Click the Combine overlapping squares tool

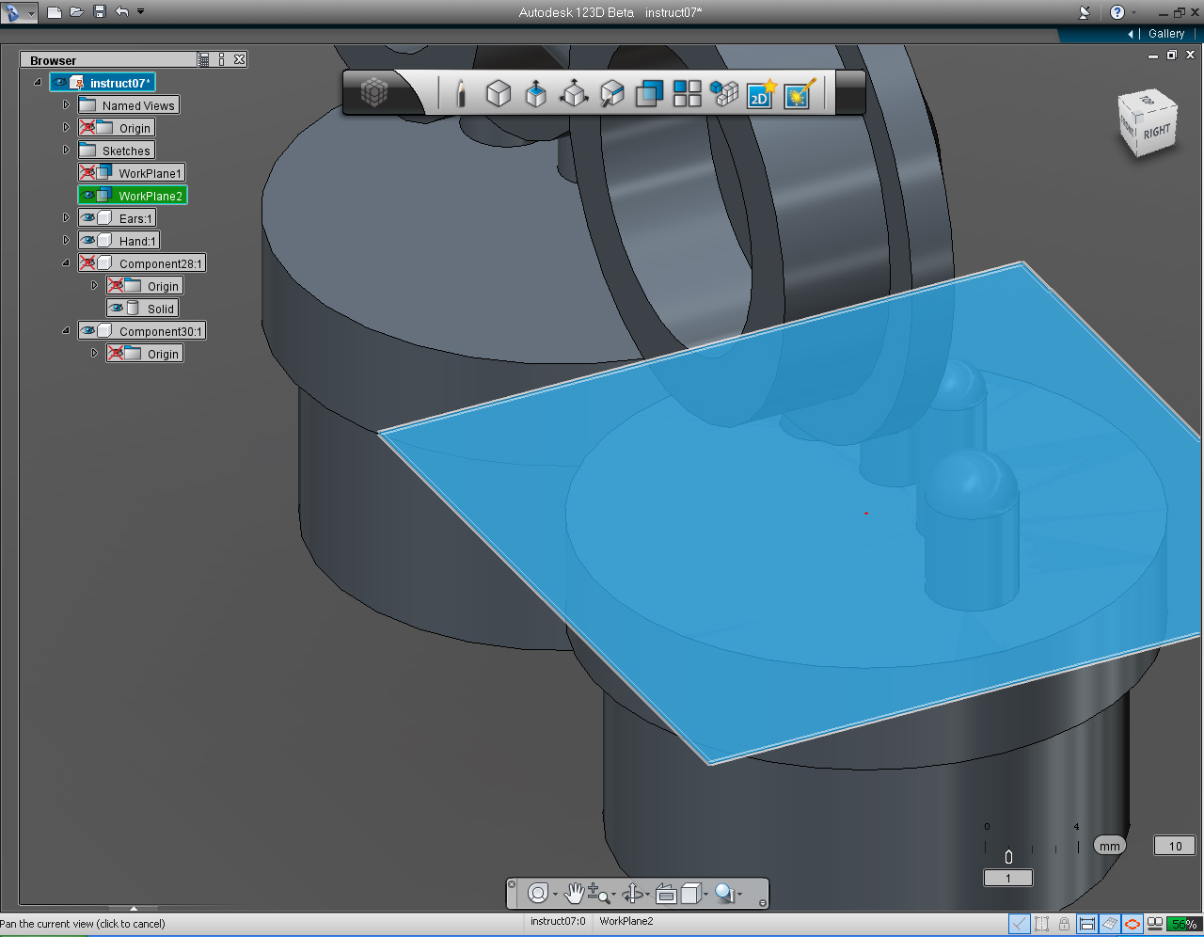click(649, 93)
